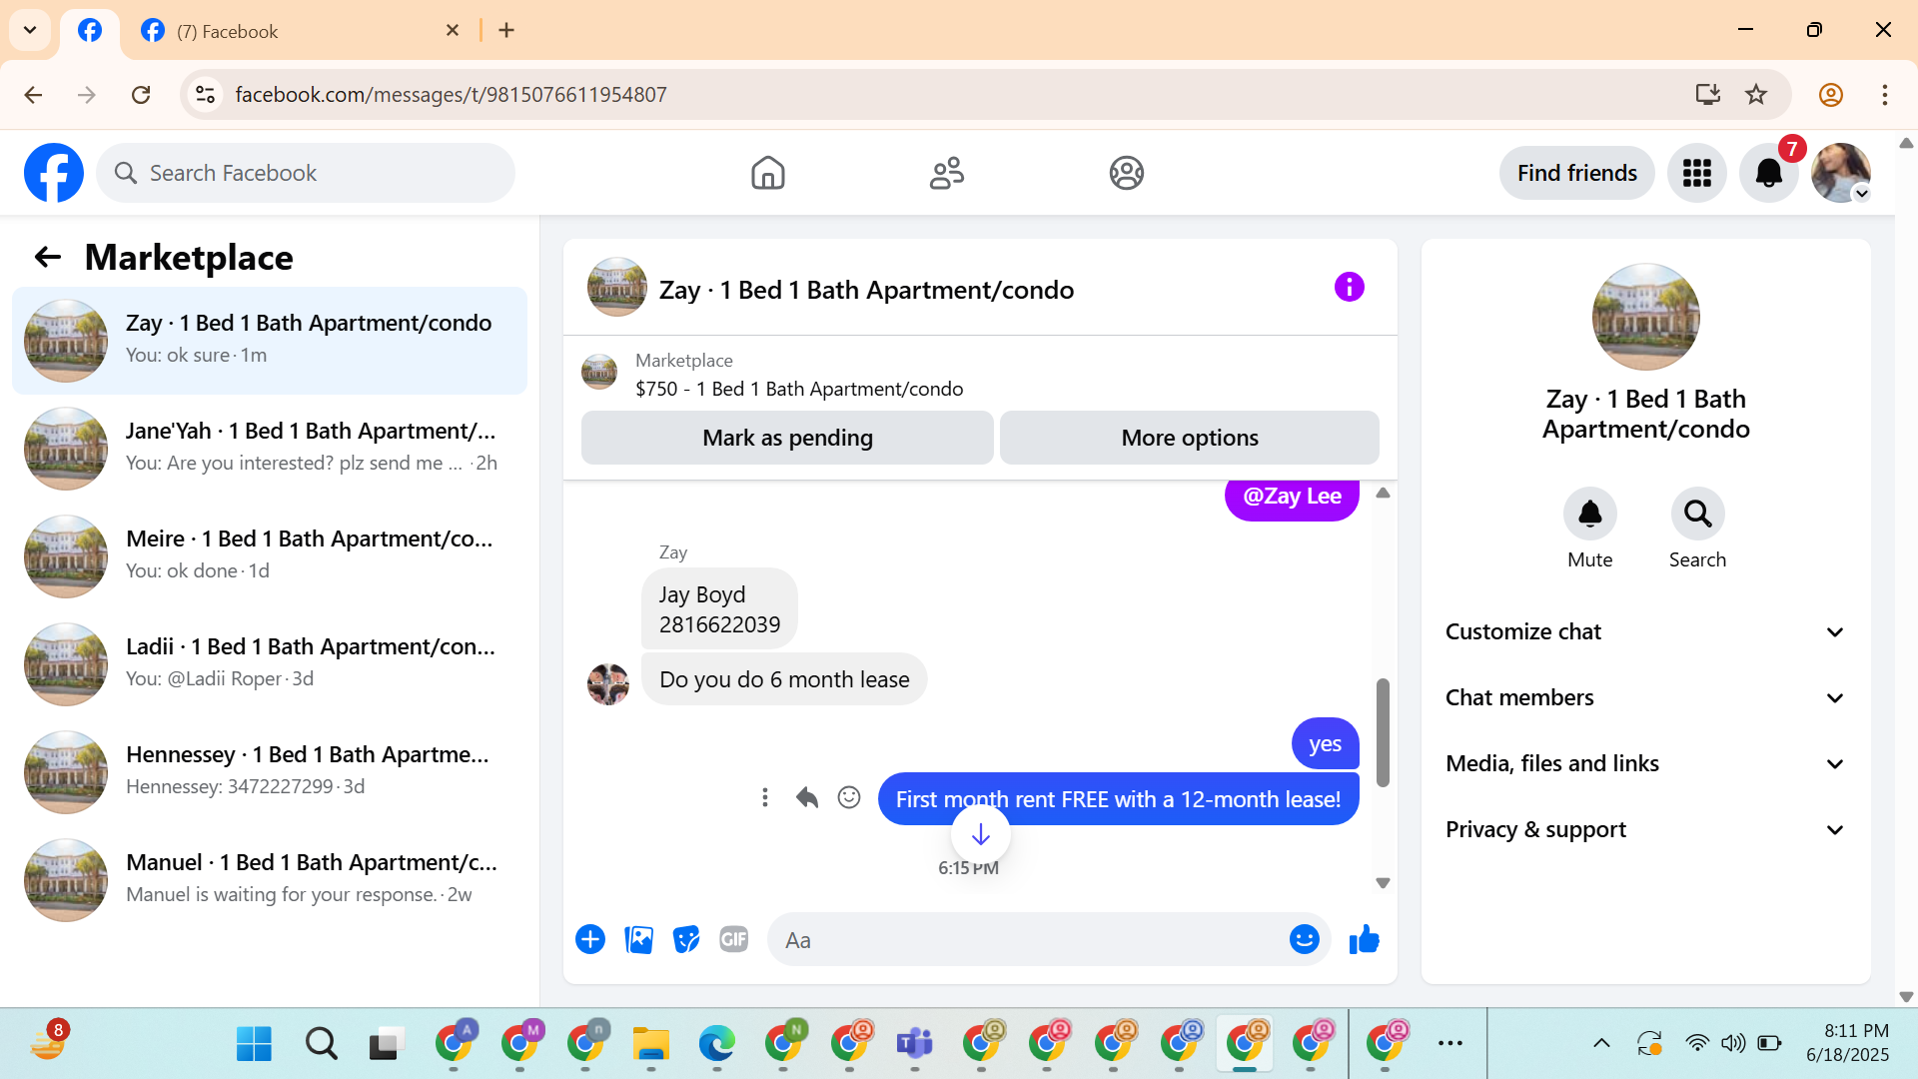Open a new browser tab
This screenshot has width=1918, height=1079.
coord(506,30)
